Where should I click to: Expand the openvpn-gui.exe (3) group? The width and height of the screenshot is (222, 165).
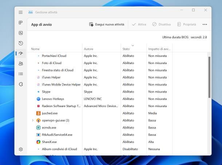pos(33,120)
